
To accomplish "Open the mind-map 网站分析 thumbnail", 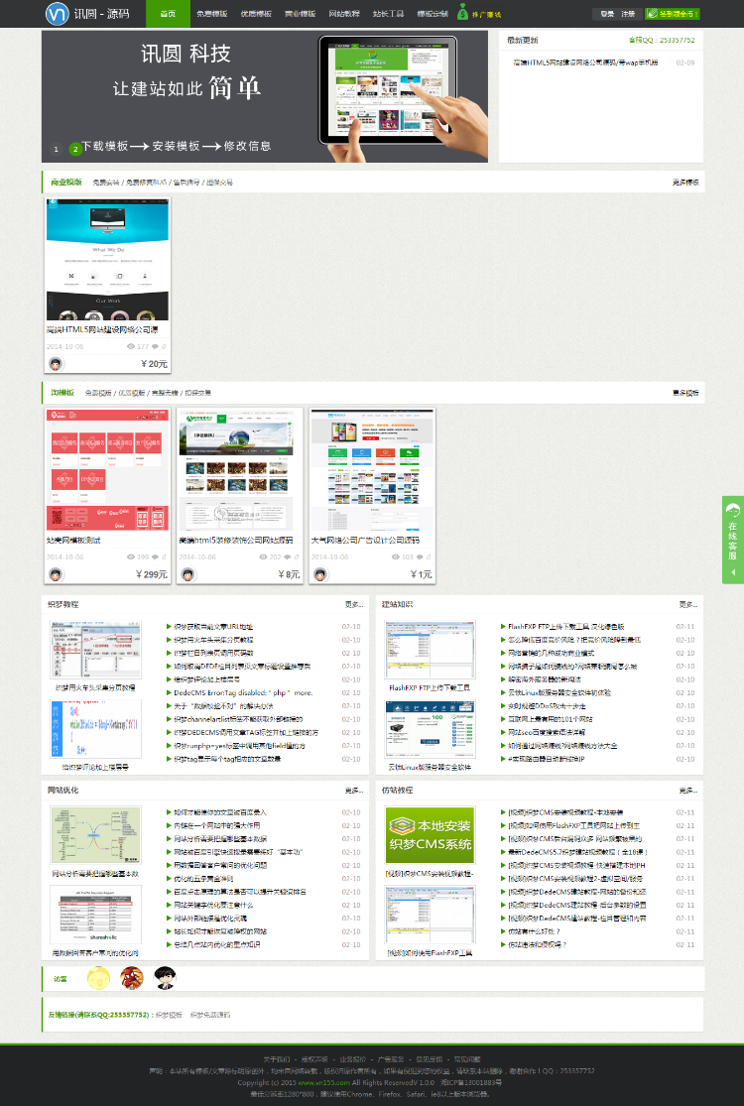I will coord(95,836).
